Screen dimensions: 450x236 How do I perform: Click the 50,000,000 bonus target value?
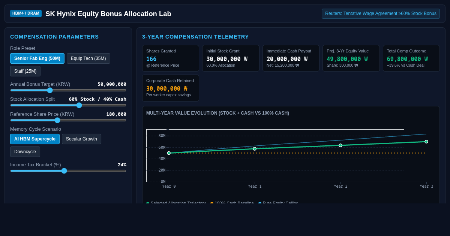coord(112,84)
